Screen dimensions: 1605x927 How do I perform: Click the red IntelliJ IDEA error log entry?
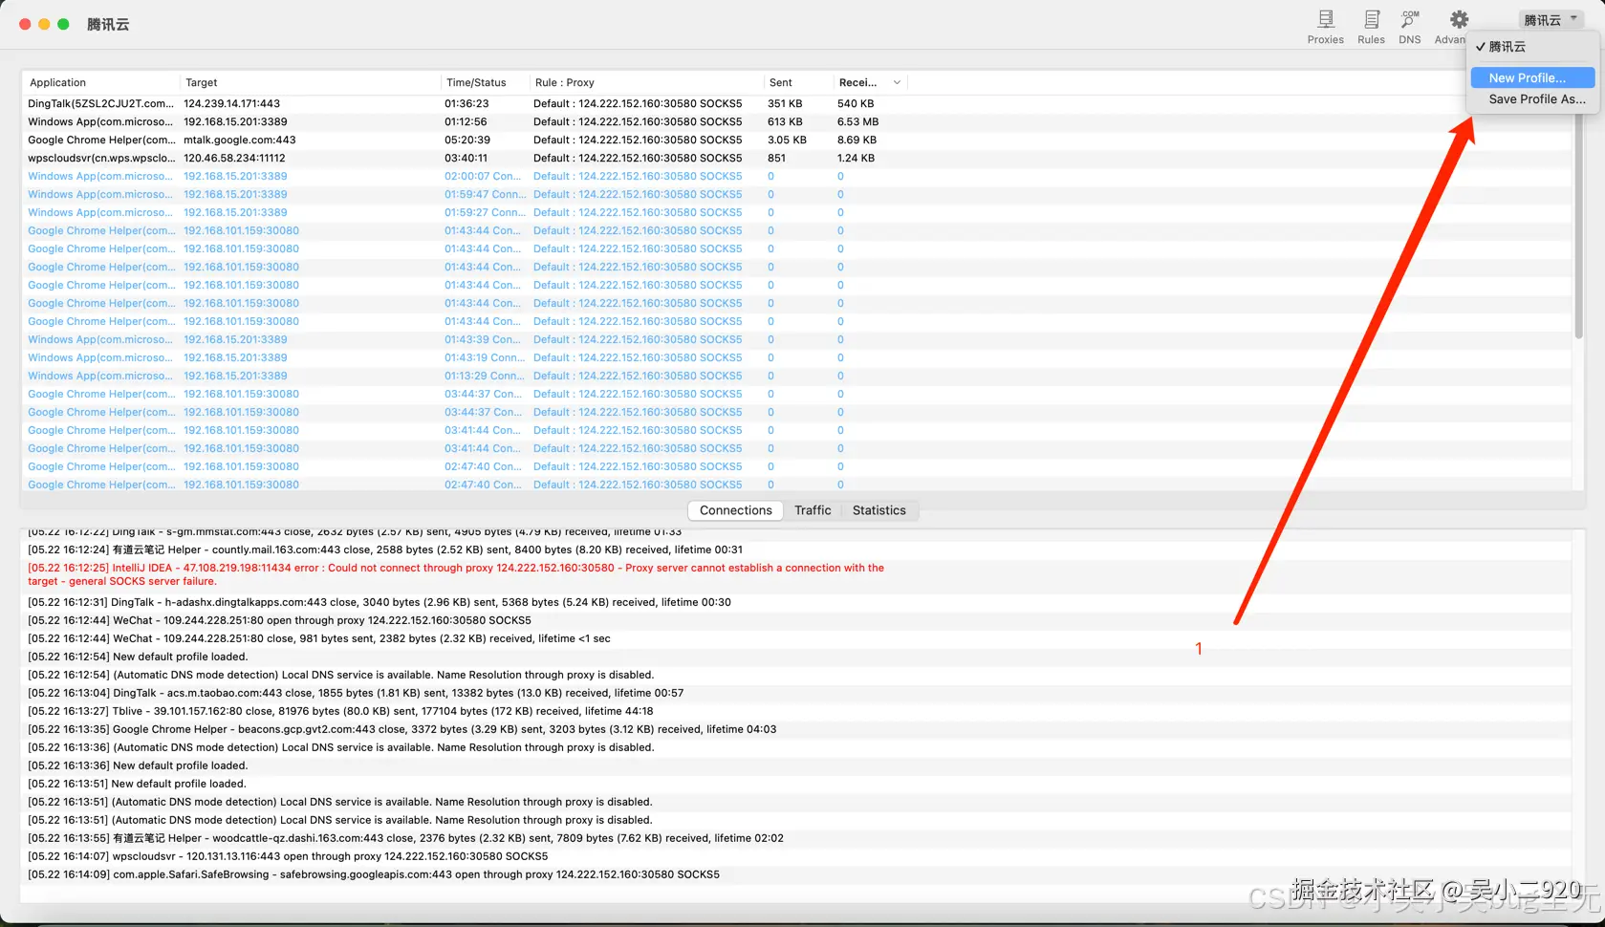[x=457, y=574]
